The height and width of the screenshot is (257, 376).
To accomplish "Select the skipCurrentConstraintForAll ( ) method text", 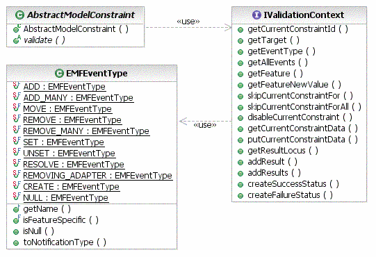I will (304, 107).
